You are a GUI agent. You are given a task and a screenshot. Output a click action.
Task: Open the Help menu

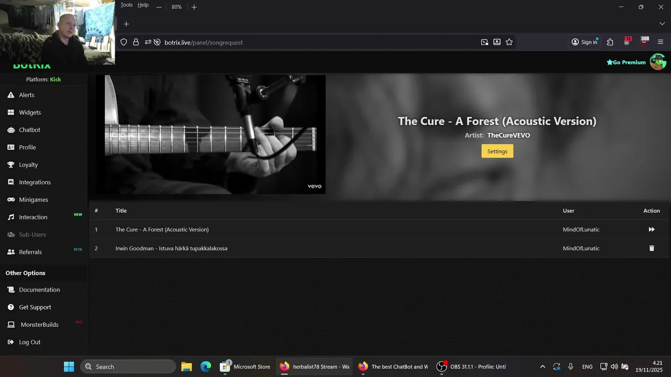(143, 5)
